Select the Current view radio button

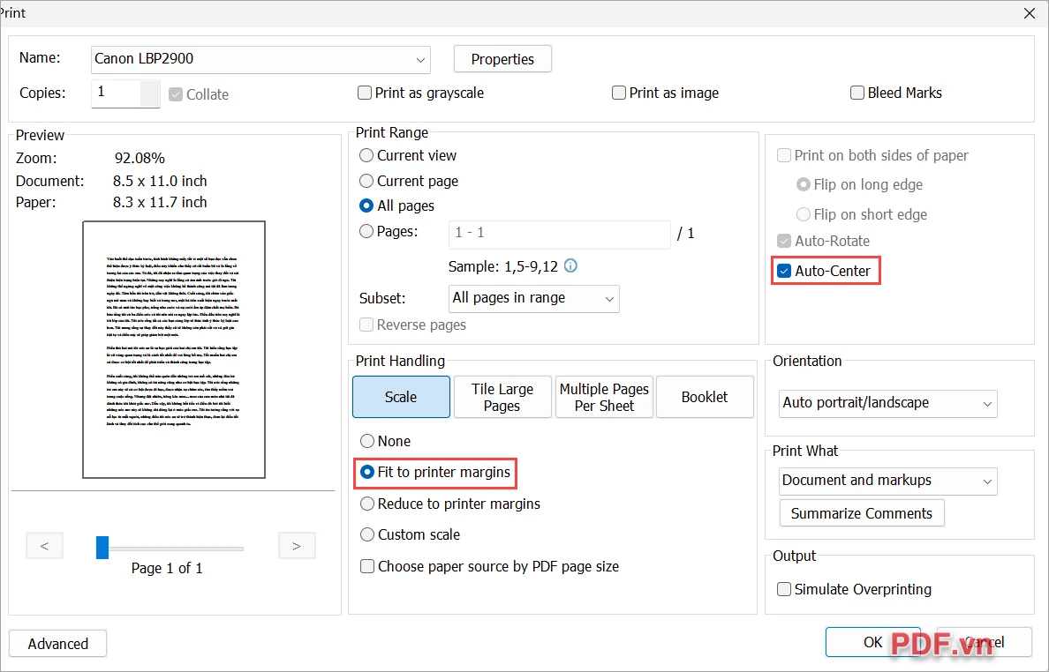(366, 155)
